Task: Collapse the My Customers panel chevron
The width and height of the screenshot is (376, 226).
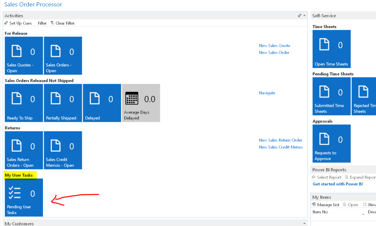Action: (x=304, y=223)
